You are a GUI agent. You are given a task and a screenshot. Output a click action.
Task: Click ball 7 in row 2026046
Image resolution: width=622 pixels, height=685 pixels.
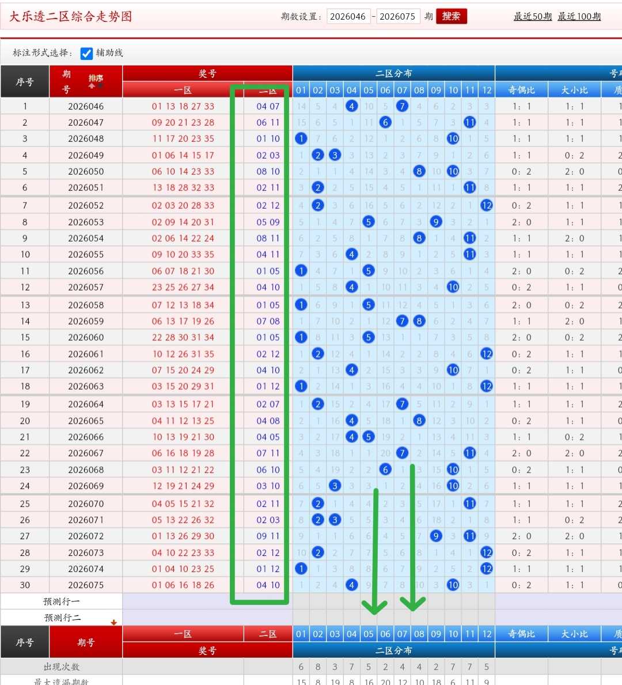point(402,106)
